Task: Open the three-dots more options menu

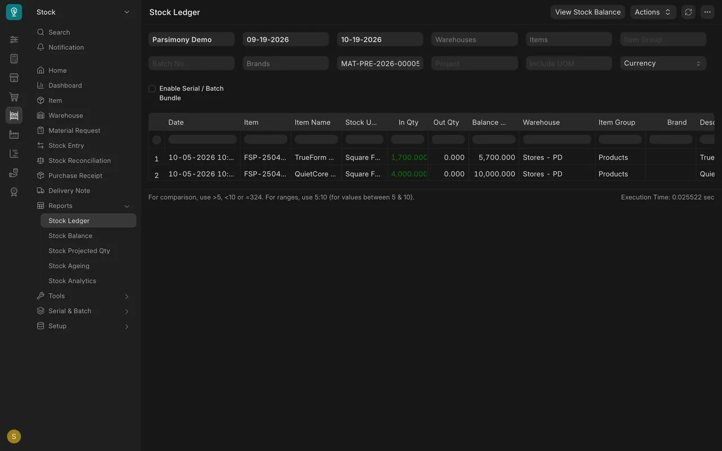Action: (x=707, y=12)
